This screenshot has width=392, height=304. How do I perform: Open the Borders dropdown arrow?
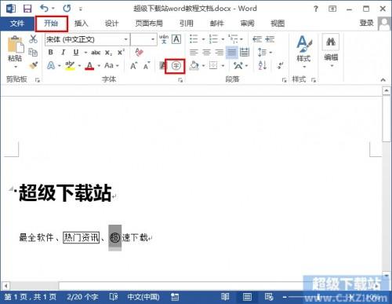[x=223, y=66]
